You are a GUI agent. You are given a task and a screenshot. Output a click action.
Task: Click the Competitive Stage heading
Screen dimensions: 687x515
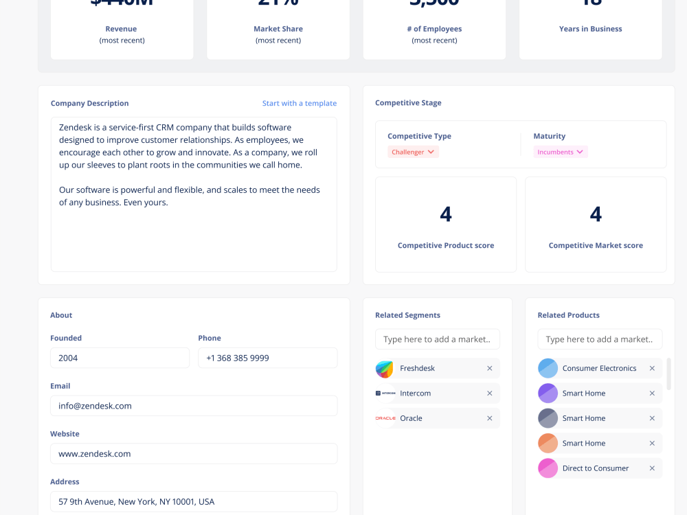coord(408,103)
